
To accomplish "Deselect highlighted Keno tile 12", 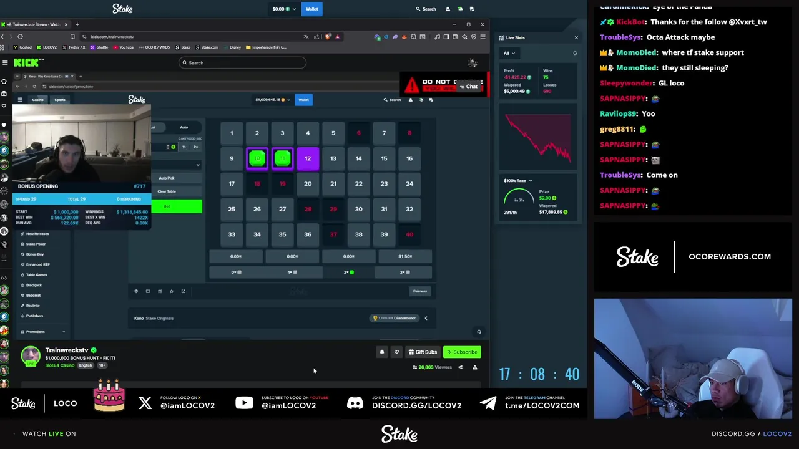I will coord(308,159).
